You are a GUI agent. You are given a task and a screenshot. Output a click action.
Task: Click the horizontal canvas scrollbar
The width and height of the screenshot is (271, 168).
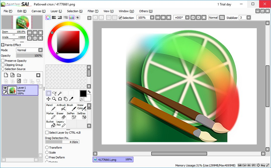point(179,154)
